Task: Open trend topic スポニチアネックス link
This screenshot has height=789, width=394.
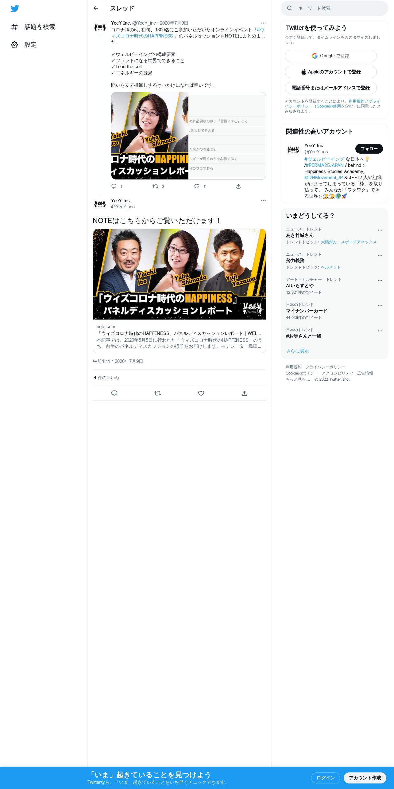Action: tap(359, 242)
